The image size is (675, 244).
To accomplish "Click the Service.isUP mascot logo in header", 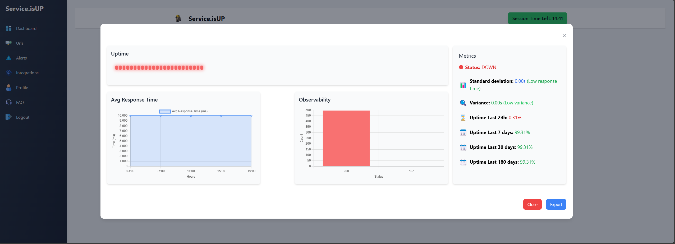I will [x=178, y=19].
